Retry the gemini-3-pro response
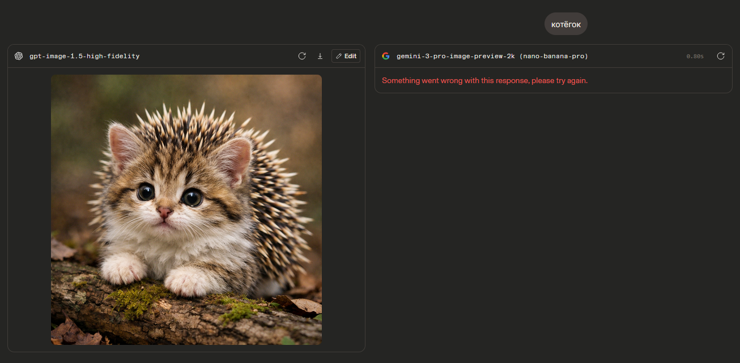 (x=721, y=56)
